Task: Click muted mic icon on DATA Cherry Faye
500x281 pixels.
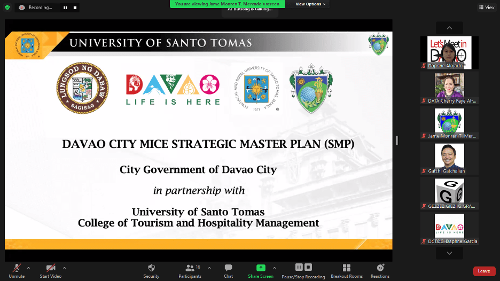Action: pos(424,101)
